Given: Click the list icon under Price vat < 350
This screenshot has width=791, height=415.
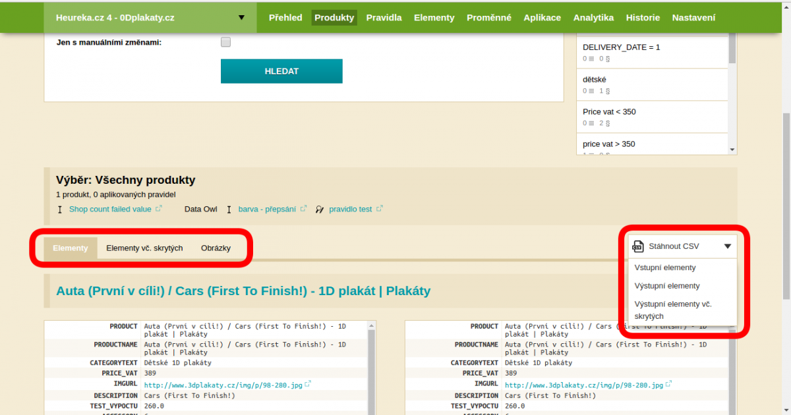Looking at the screenshot, I should pos(593,123).
